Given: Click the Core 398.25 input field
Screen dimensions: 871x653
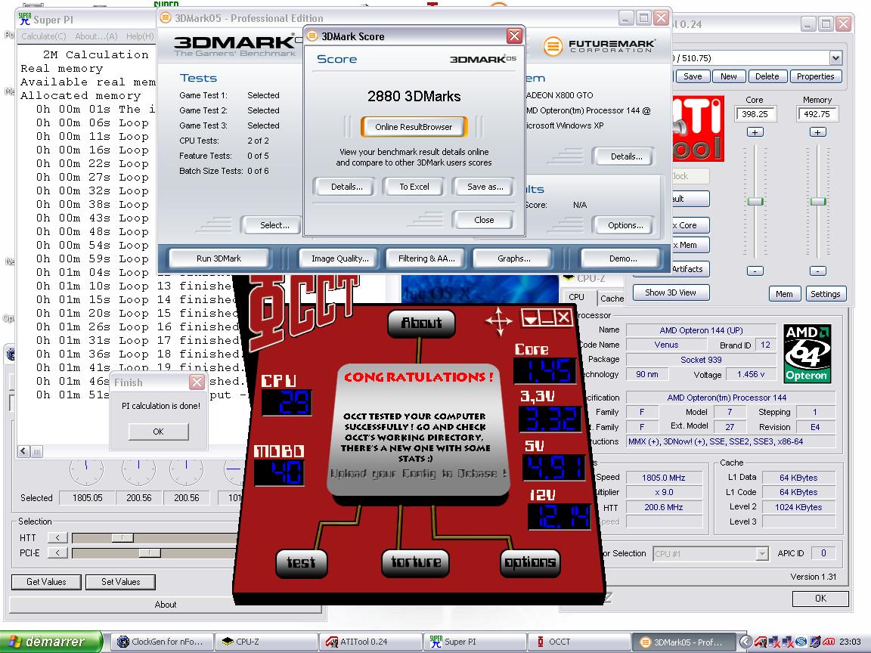Looking at the screenshot, I should (x=755, y=114).
